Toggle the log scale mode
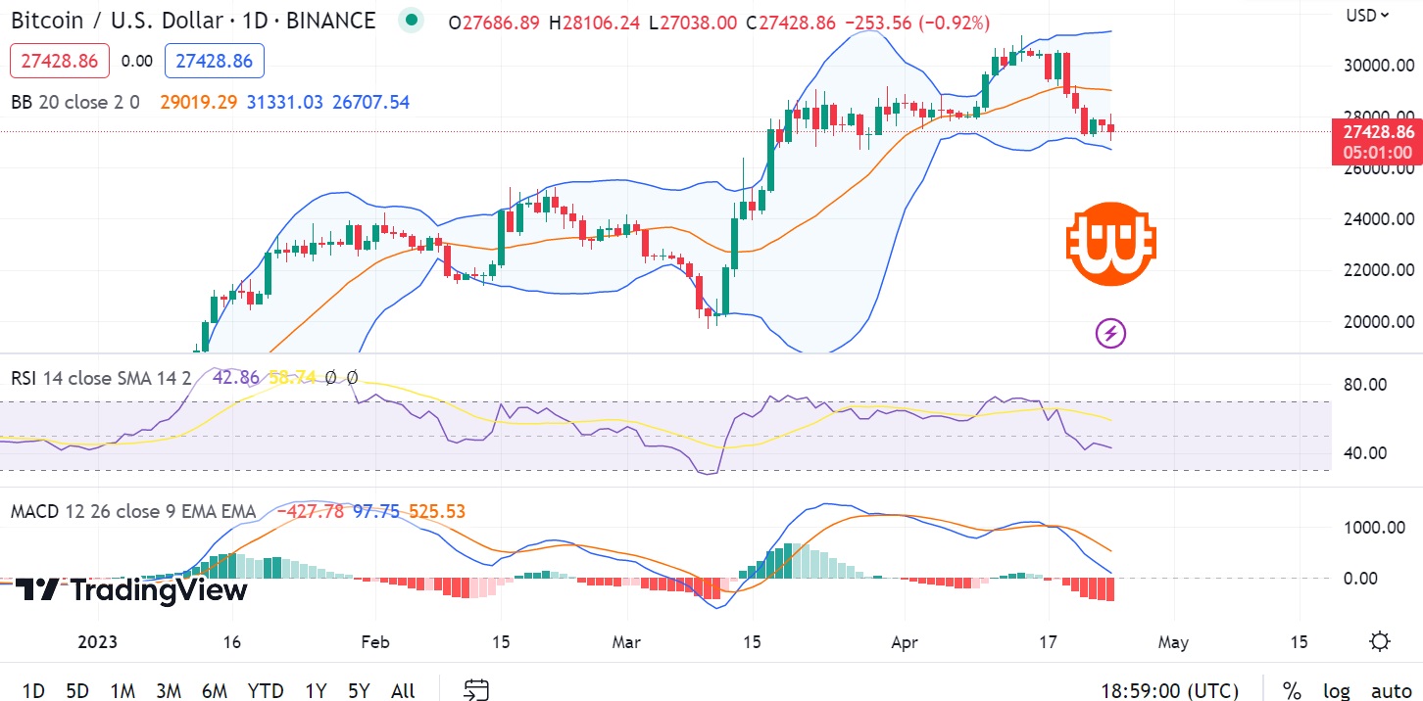The width and height of the screenshot is (1423, 701). 1337,690
